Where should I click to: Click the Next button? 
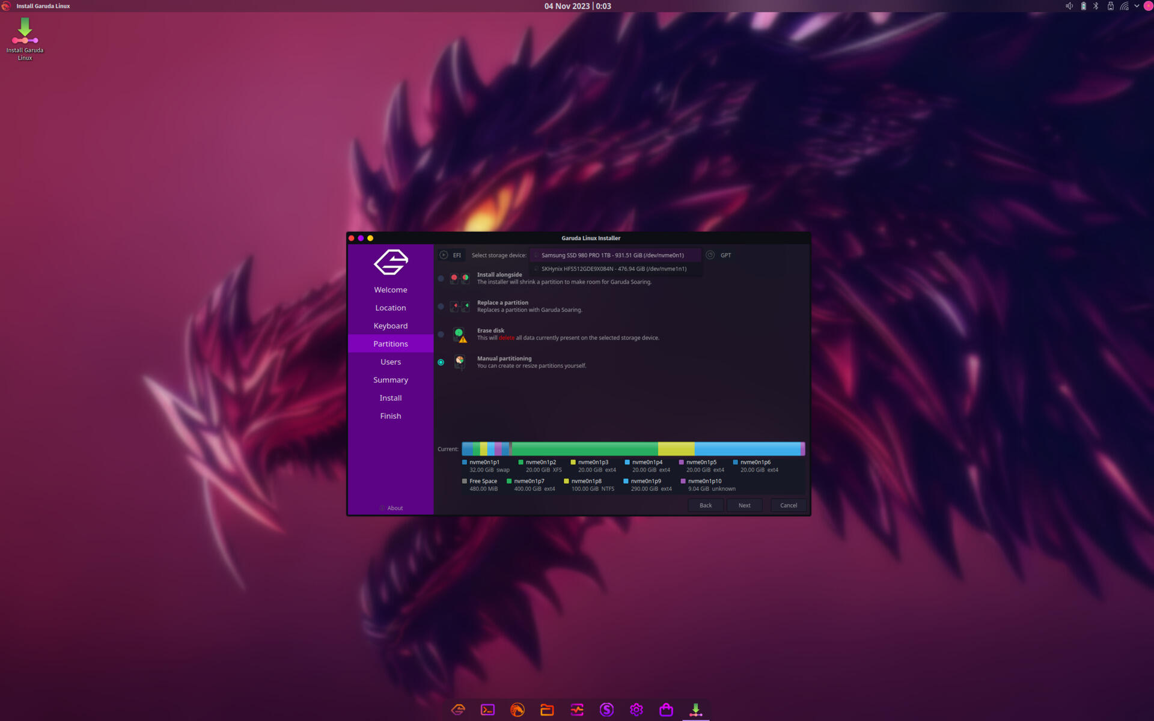(744, 505)
